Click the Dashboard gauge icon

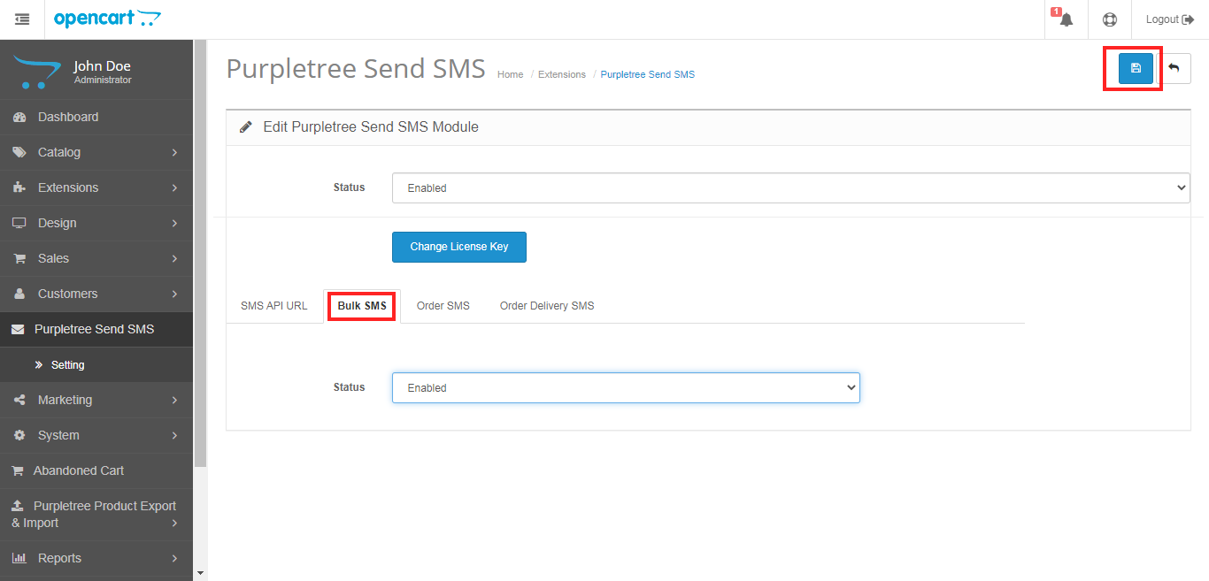(19, 118)
